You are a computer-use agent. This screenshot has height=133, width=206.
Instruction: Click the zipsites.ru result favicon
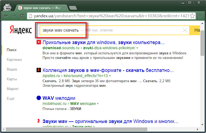coord(38,70)
